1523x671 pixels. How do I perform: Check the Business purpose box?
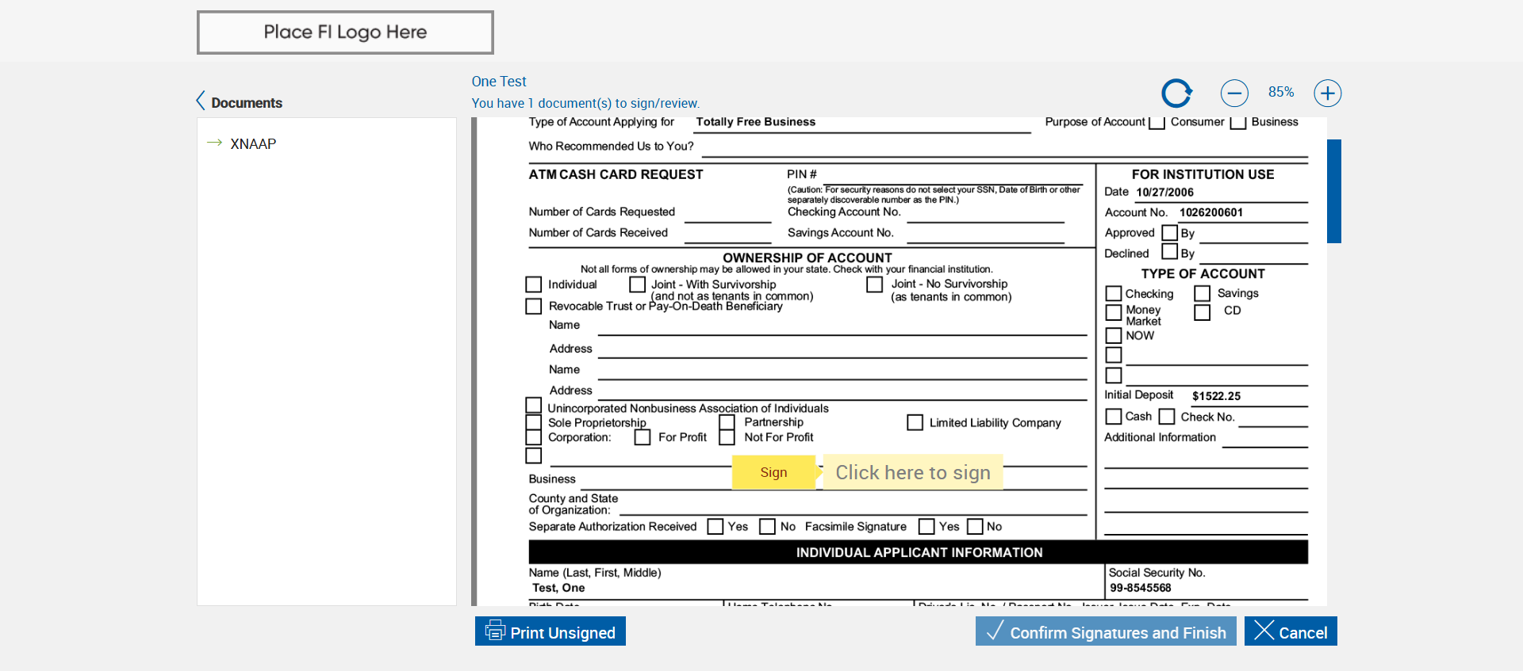tap(1238, 122)
